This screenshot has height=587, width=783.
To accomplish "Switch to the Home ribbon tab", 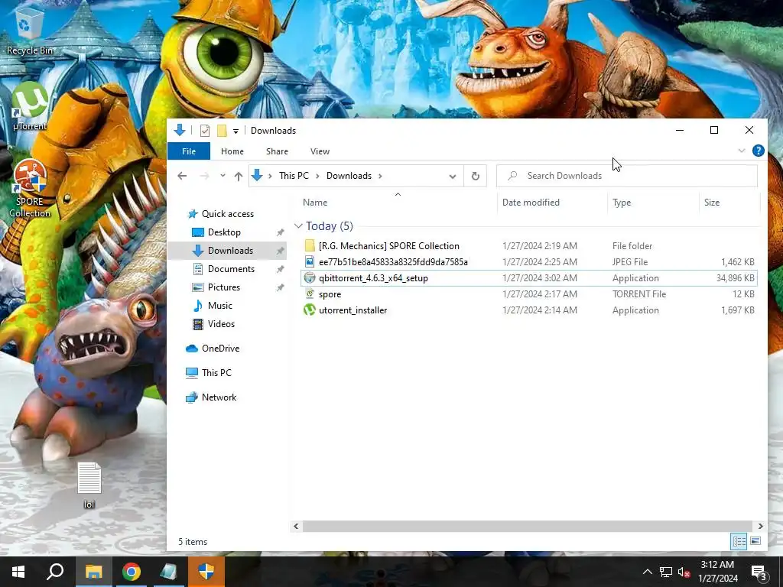I will [x=232, y=151].
